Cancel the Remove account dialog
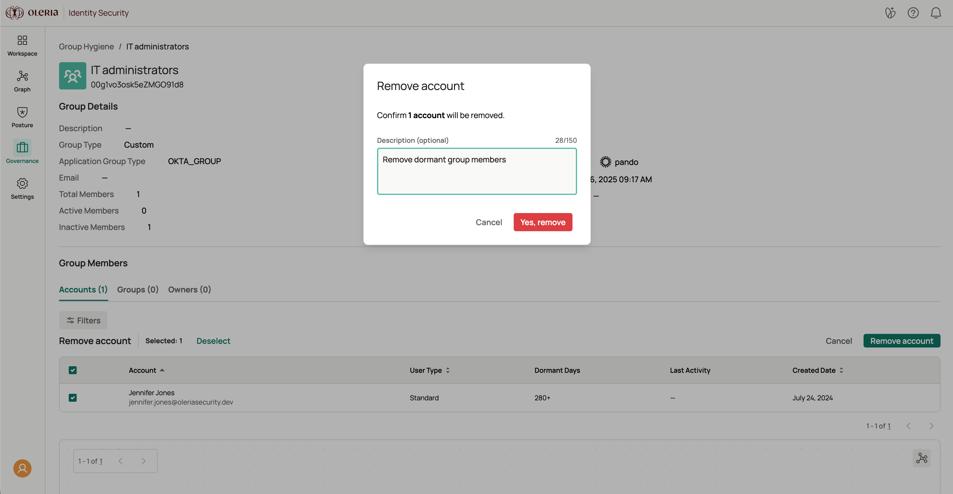 pyautogui.click(x=489, y=222)
